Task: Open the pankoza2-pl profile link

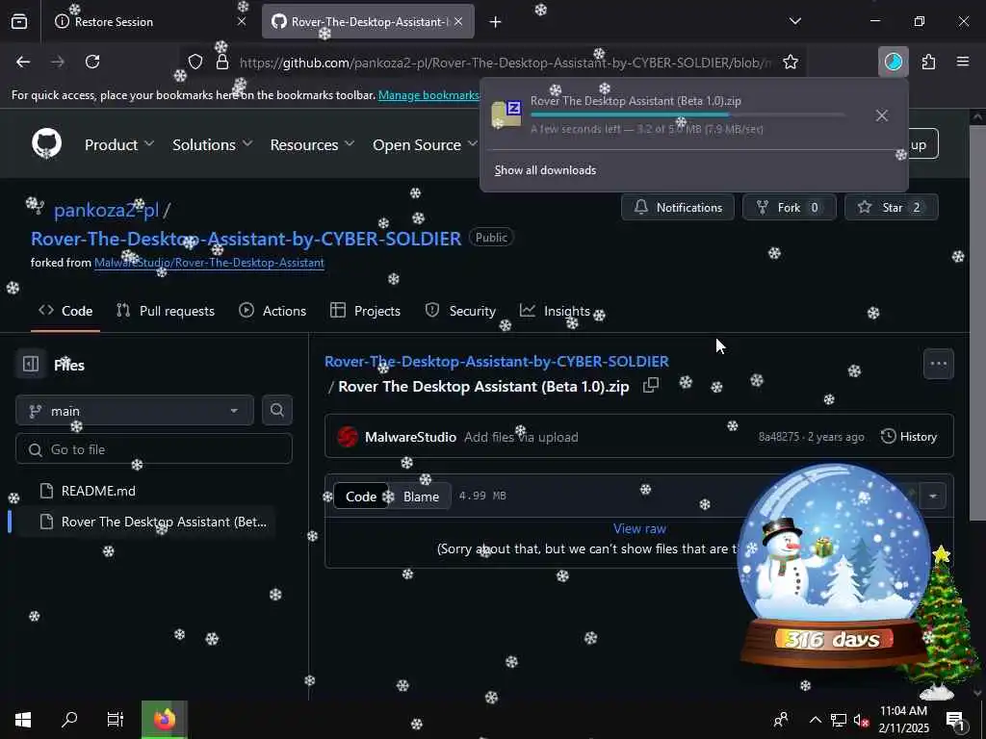Action: [x=106, y=210]
